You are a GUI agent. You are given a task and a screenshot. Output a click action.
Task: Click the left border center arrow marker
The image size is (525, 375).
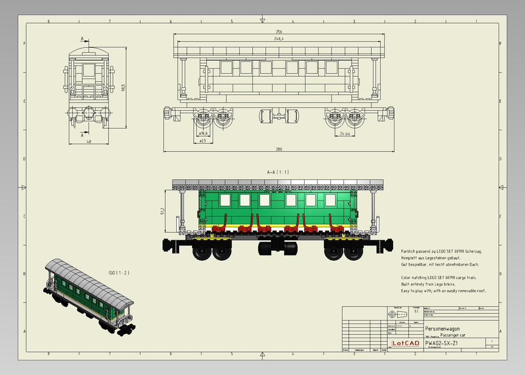point(22,187)
